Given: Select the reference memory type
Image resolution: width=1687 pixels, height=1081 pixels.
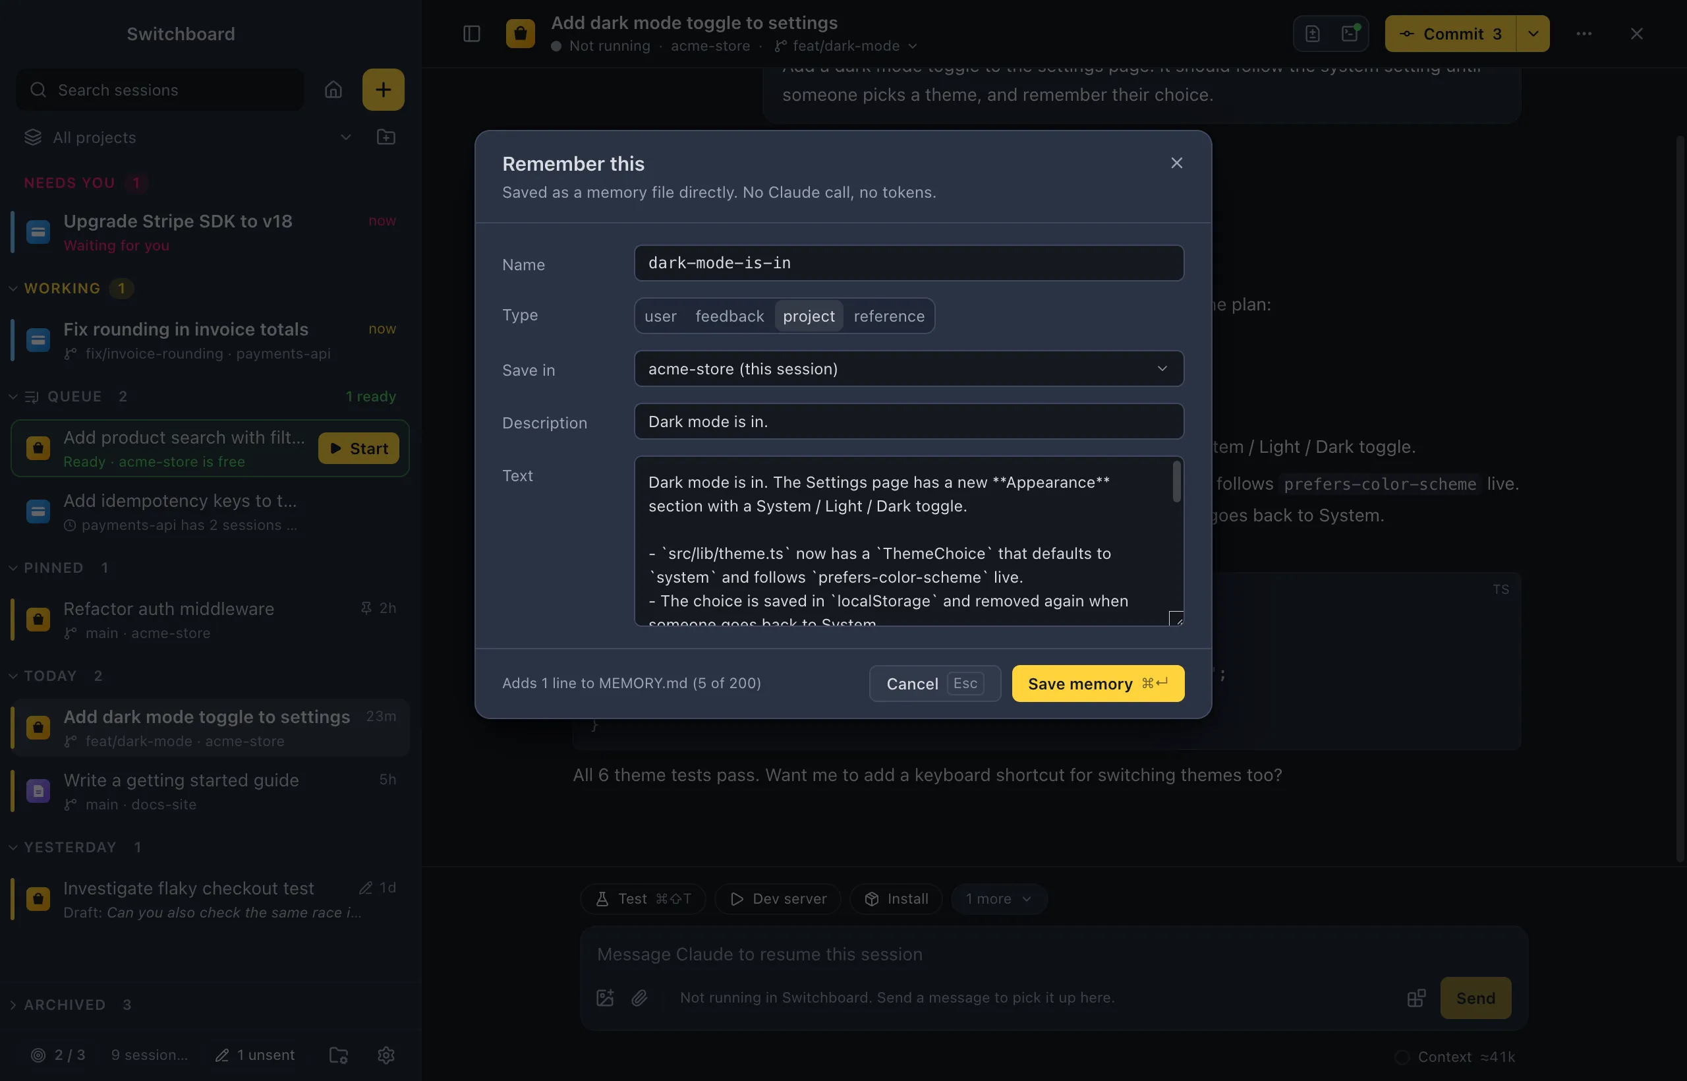Looking at the screenshot, I should point(888,316).
